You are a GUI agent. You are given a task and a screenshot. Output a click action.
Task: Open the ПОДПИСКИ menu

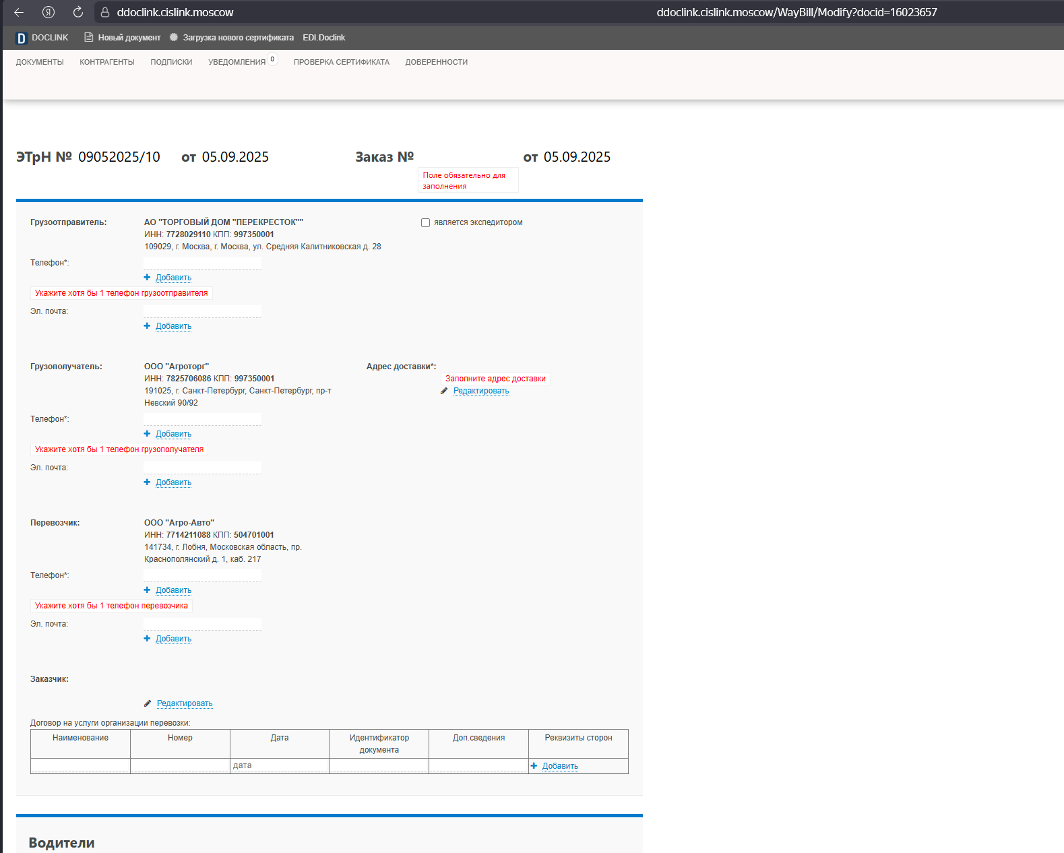[171, 62]
